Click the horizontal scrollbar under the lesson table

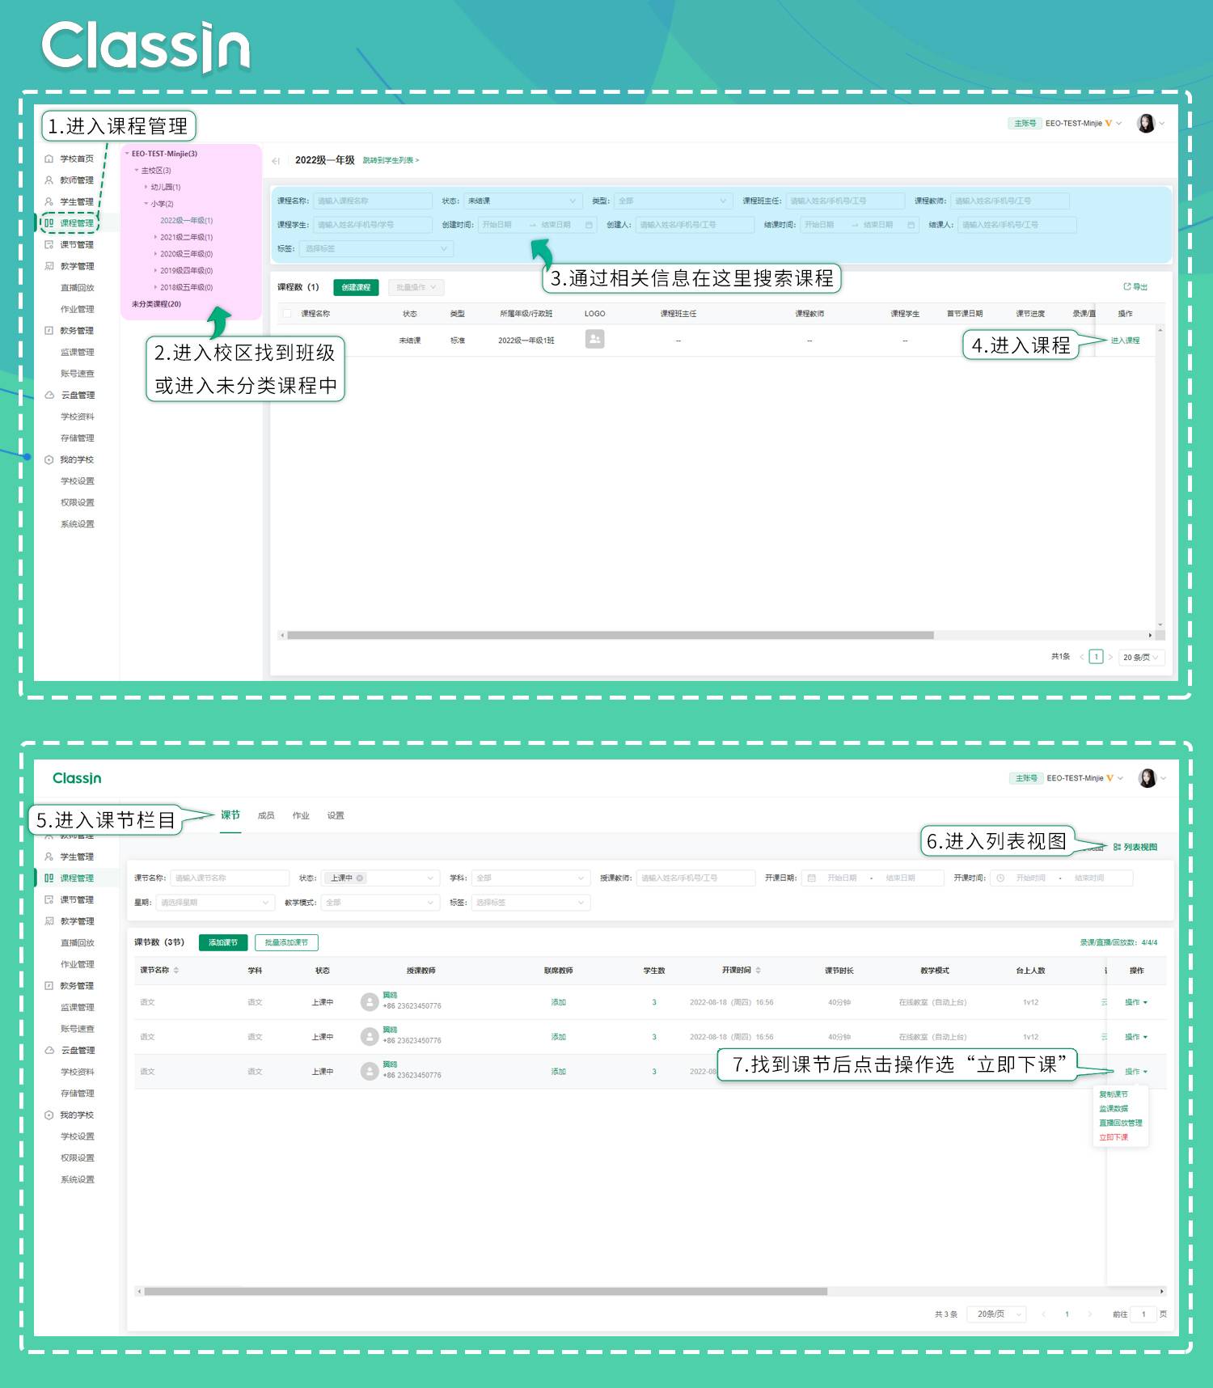pos(485,1292)
